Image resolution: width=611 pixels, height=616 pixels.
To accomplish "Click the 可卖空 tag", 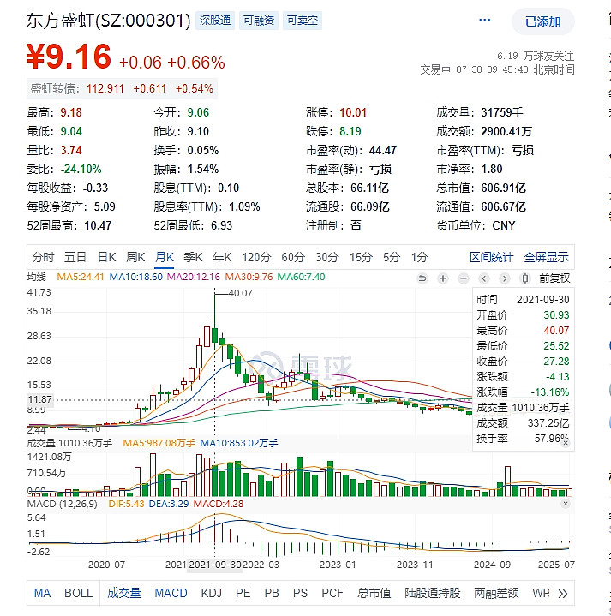I will point(303,21).
